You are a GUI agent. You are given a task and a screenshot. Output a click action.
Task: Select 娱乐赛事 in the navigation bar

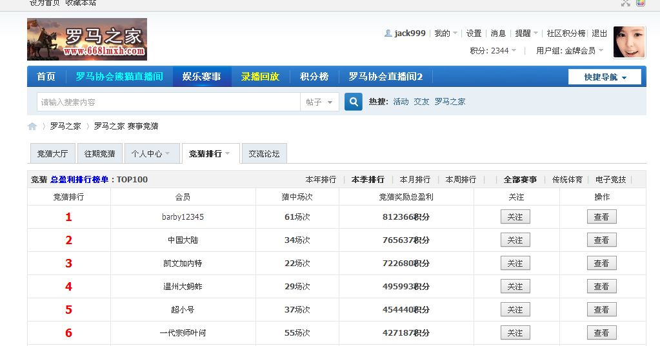point(201,77)
